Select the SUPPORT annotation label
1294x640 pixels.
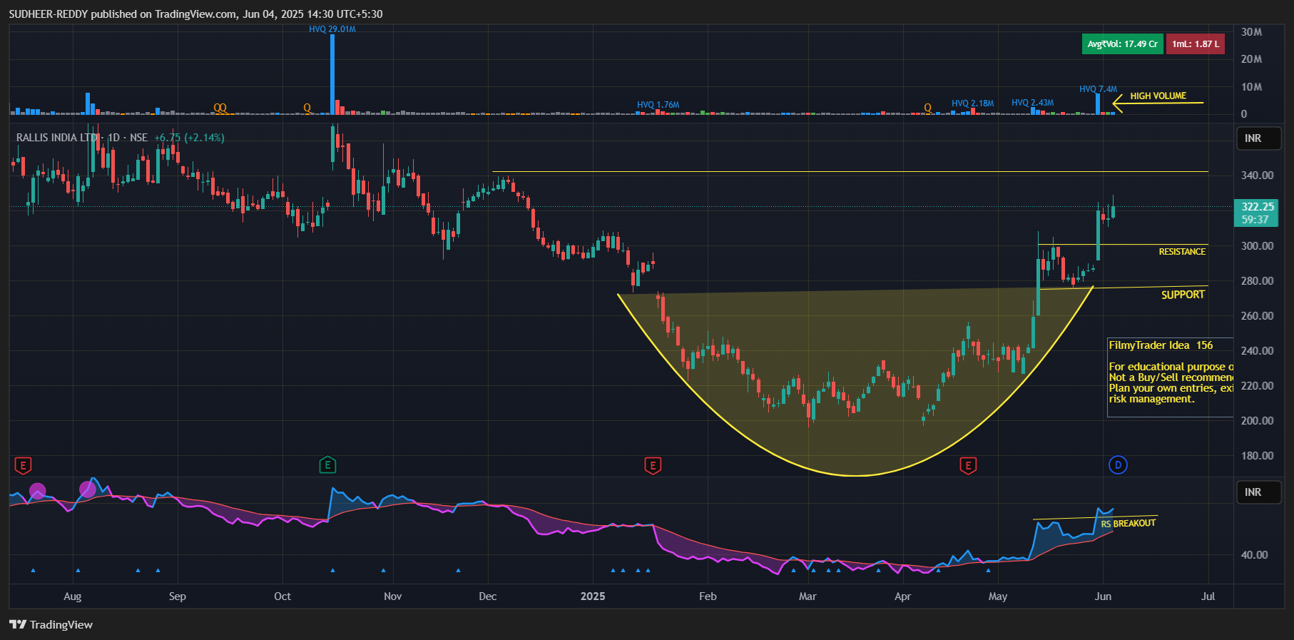[x=1183, y=295]
